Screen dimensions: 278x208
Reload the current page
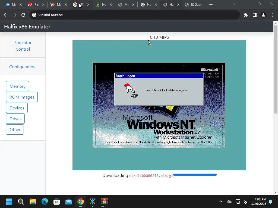pyautogui.click(x=23, y=15)
